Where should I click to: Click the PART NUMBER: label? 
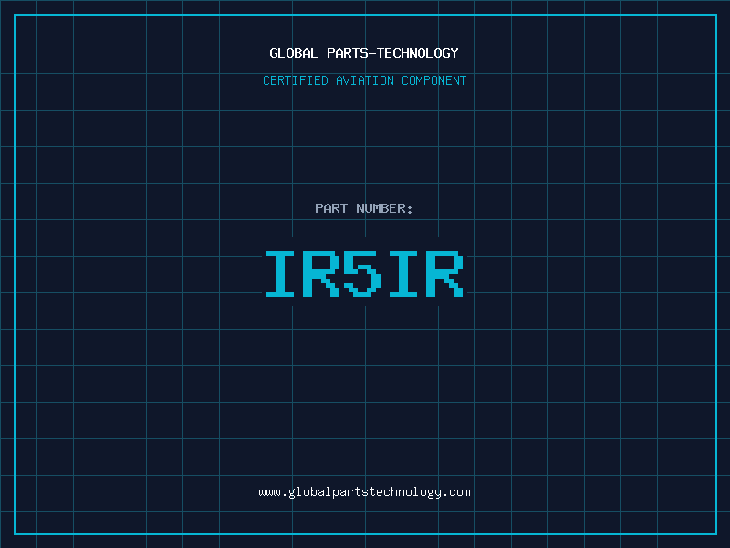pos(364,208)
